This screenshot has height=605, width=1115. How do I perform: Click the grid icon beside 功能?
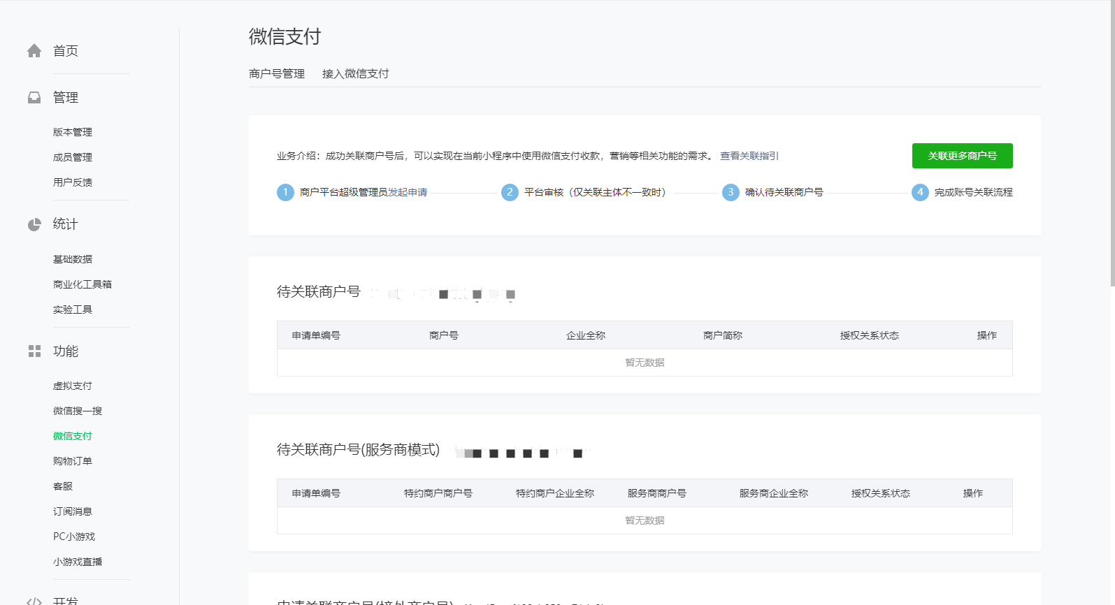click(x=34, y=351)
